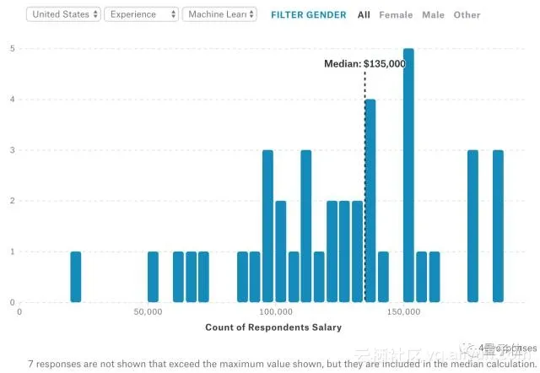Click the 3-count bar just past 175,000
Viewport: 540px width, 373px height.
pos(472,225)
